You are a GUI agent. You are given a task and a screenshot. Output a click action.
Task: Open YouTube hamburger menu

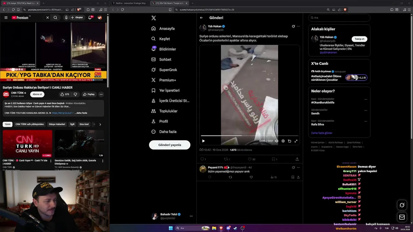(x=6, y=18)
